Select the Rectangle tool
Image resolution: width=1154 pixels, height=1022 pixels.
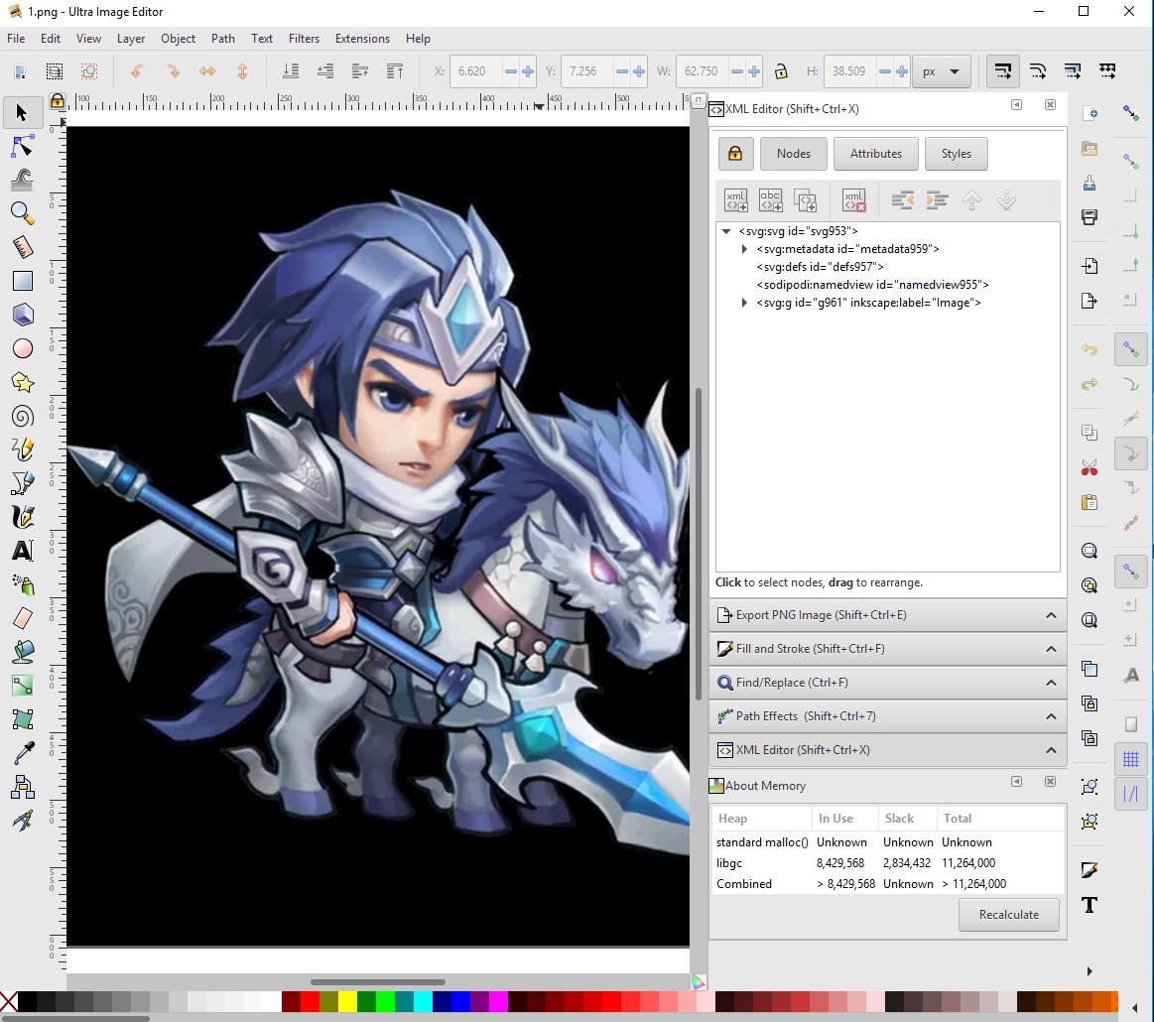click(22, 281)
